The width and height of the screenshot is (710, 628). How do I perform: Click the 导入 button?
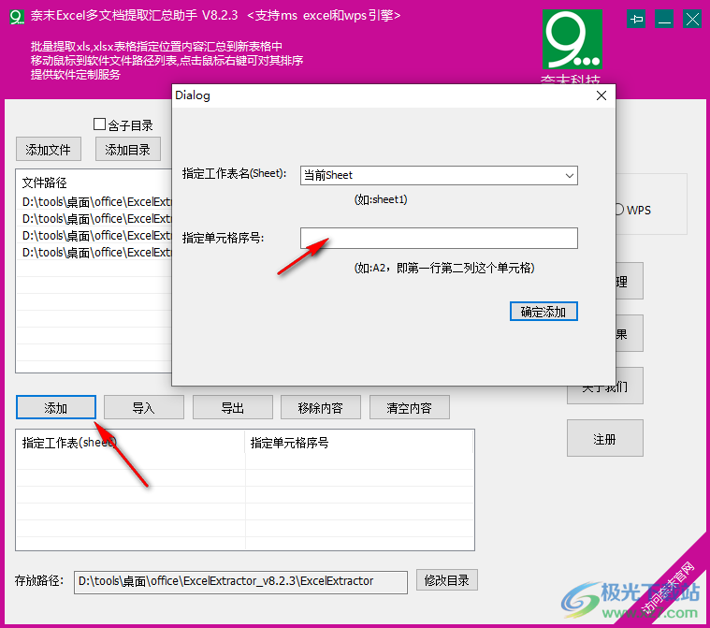pos(144,407)
